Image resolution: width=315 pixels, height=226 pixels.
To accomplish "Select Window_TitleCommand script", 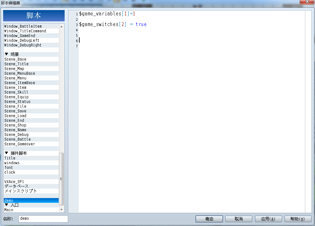I will click(31, 31).
